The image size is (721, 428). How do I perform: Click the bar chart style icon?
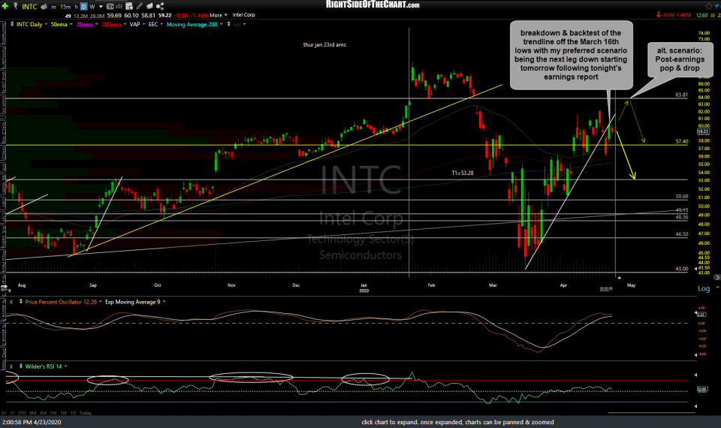(119, 7)
